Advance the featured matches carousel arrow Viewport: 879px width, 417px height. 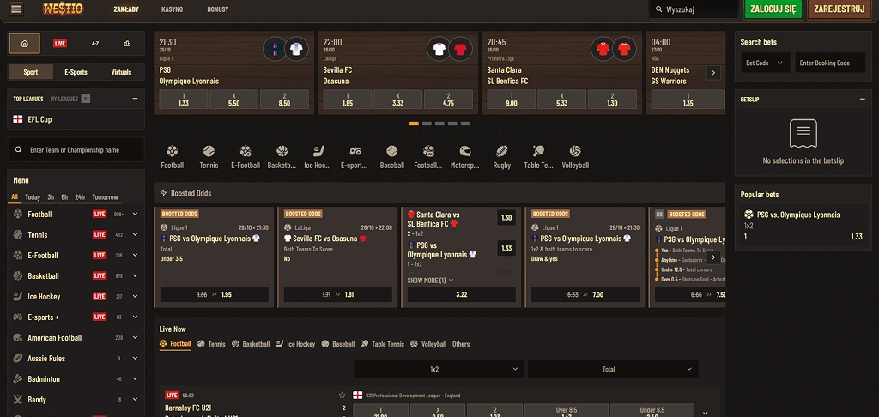713,72
